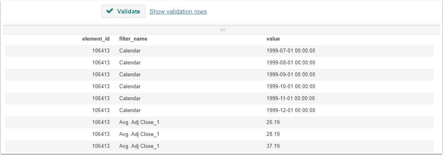Image resolution: width=443 pixels, height=155 pixels.
Task: Select the element_id column header
Action: 96,39
